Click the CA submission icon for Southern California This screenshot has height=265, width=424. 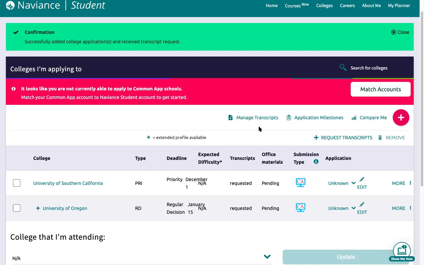pyautogui.click(x=301, y=183)
